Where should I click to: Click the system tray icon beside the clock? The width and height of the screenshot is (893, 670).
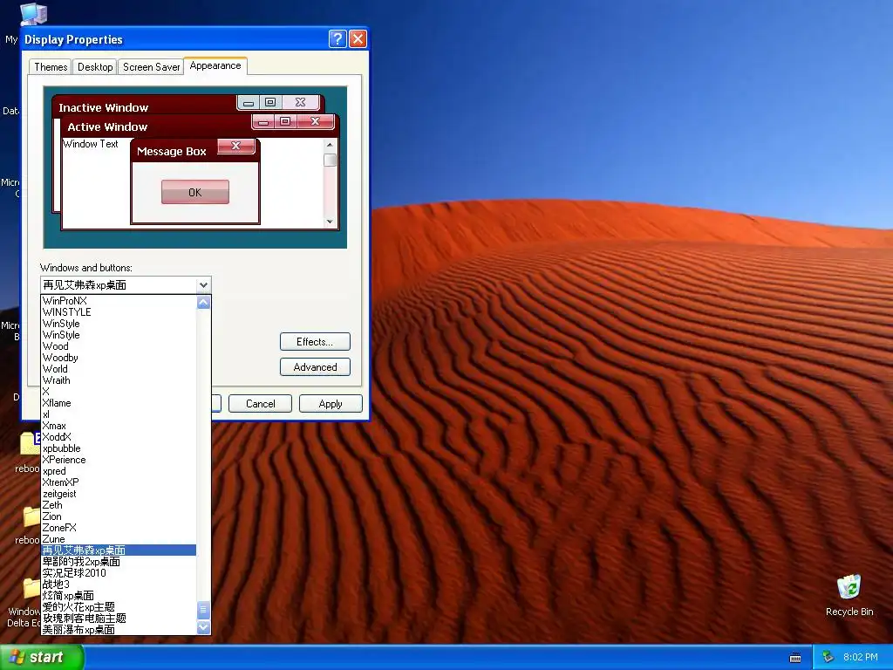coord(828,658)
